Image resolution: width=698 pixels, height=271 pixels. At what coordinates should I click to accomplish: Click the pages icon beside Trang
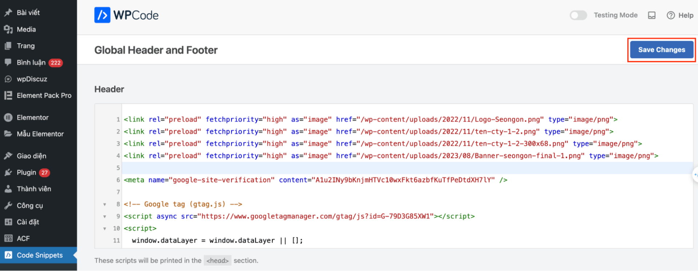8,46
